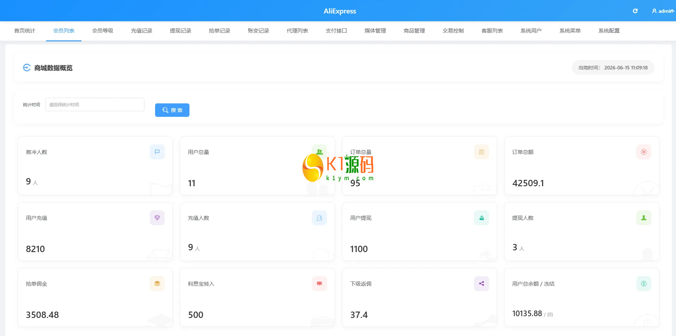Open the 首页统计 tab
This screenshot has height=336, width=676.
[x=25, y=31]
